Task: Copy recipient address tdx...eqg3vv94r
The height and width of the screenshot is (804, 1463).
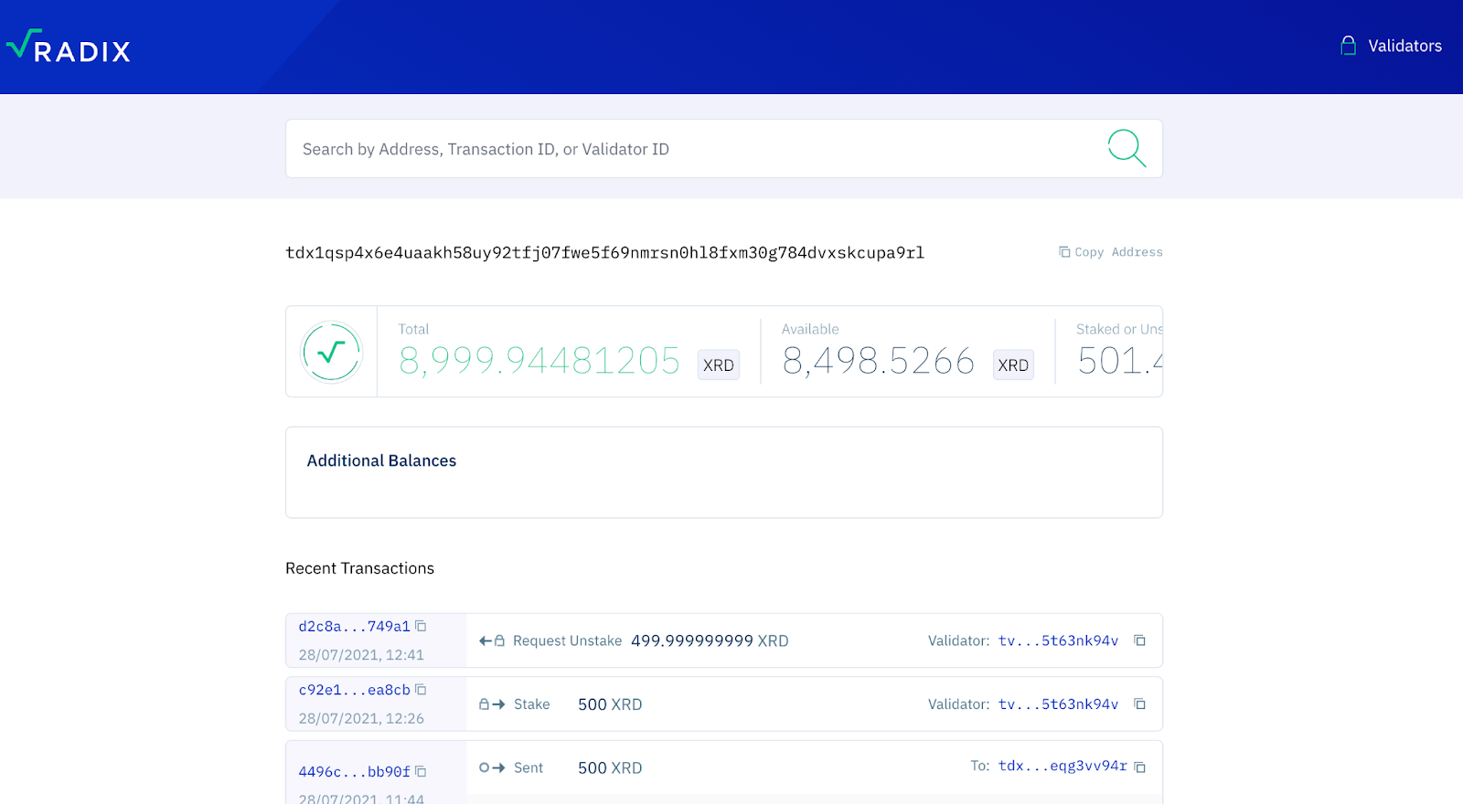Action: pyautogui.click(x=1140, y=767)
